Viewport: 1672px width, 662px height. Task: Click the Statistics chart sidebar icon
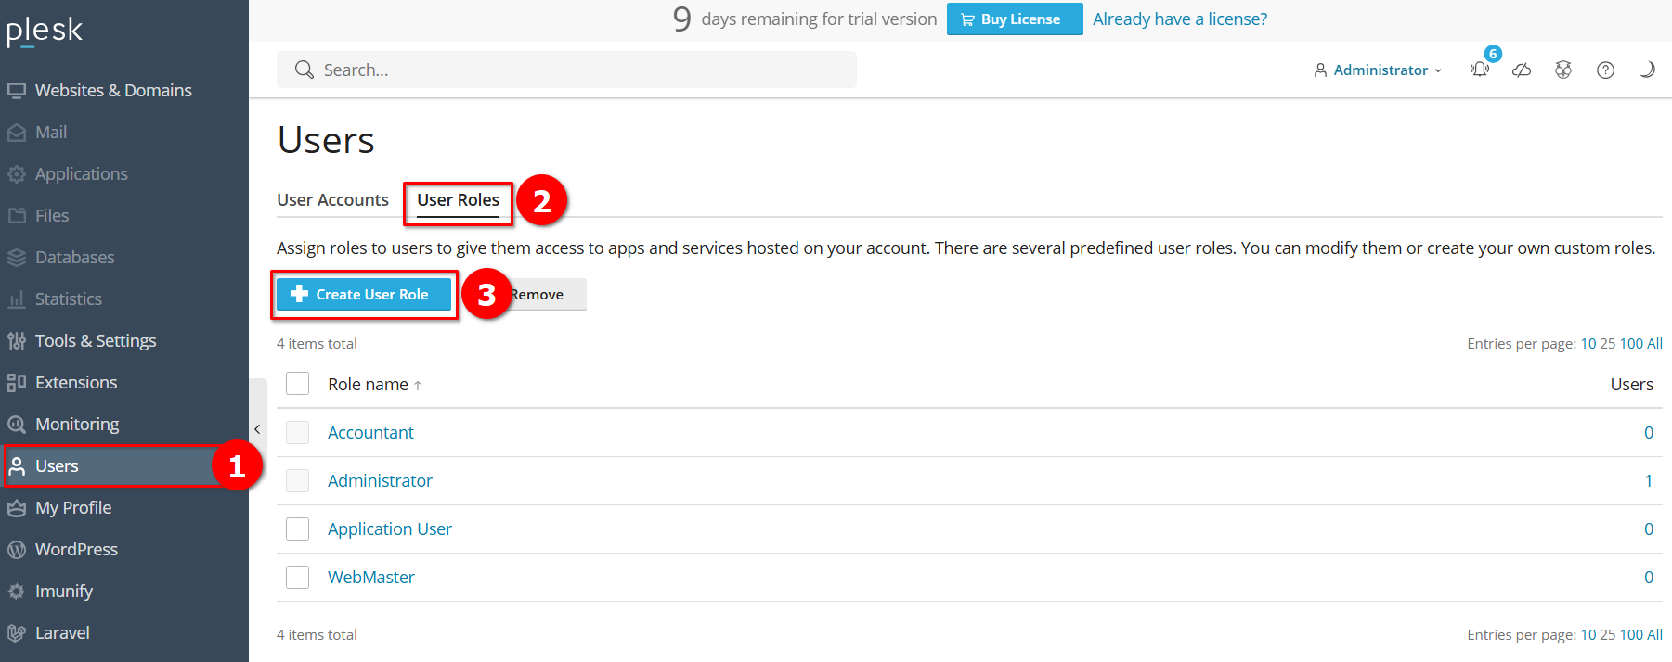[17, 299]
